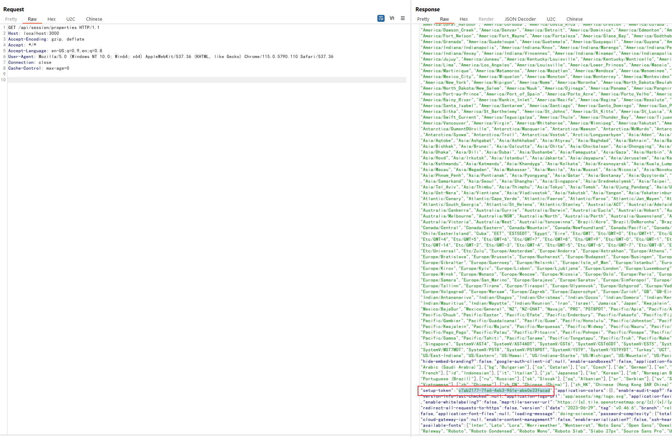This screenshot has width=672, height=437.
Task: Click the Request panel heading
Action: [x=13, y=9]
